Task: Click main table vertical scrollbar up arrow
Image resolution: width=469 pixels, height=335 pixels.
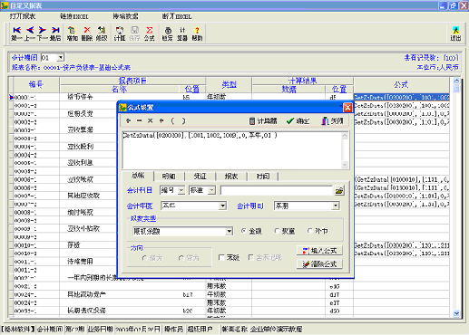Action: pyautogui.click(x=456, y=81)
